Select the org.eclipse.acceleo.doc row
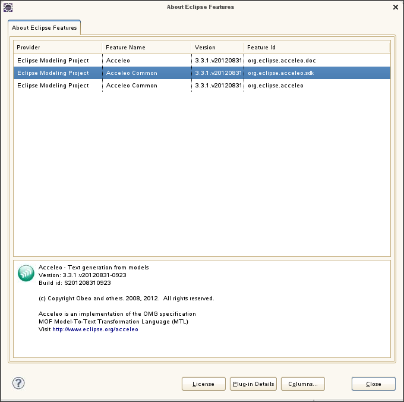Screen dimensions: 404x402 (x=202, y=60)
